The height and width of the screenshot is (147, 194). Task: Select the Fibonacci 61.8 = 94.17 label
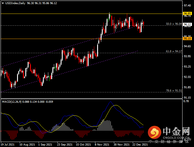pos(174,51)
